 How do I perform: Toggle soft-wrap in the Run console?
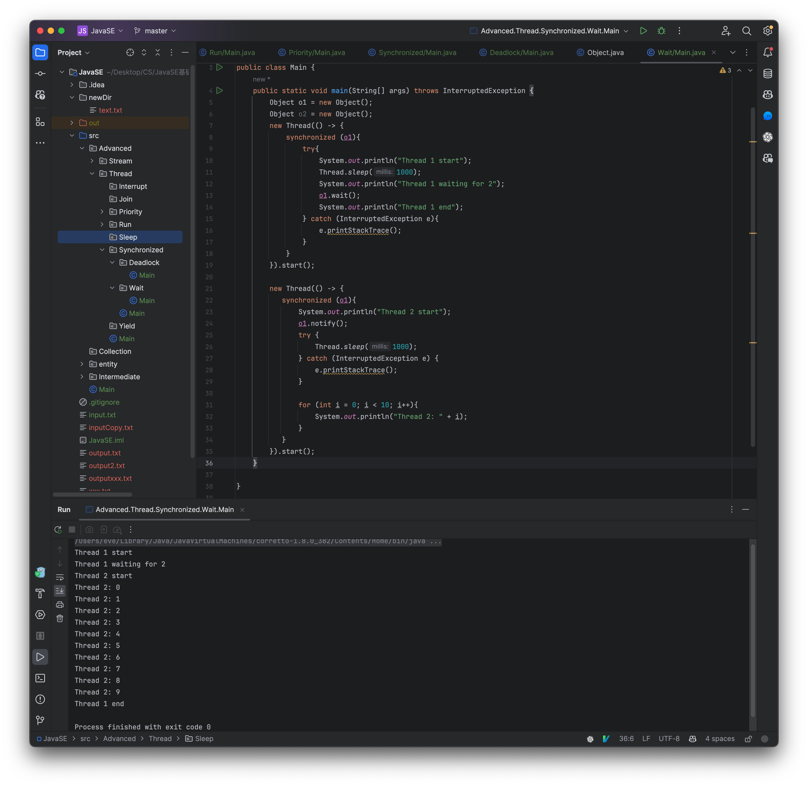[x=60, y=577]
